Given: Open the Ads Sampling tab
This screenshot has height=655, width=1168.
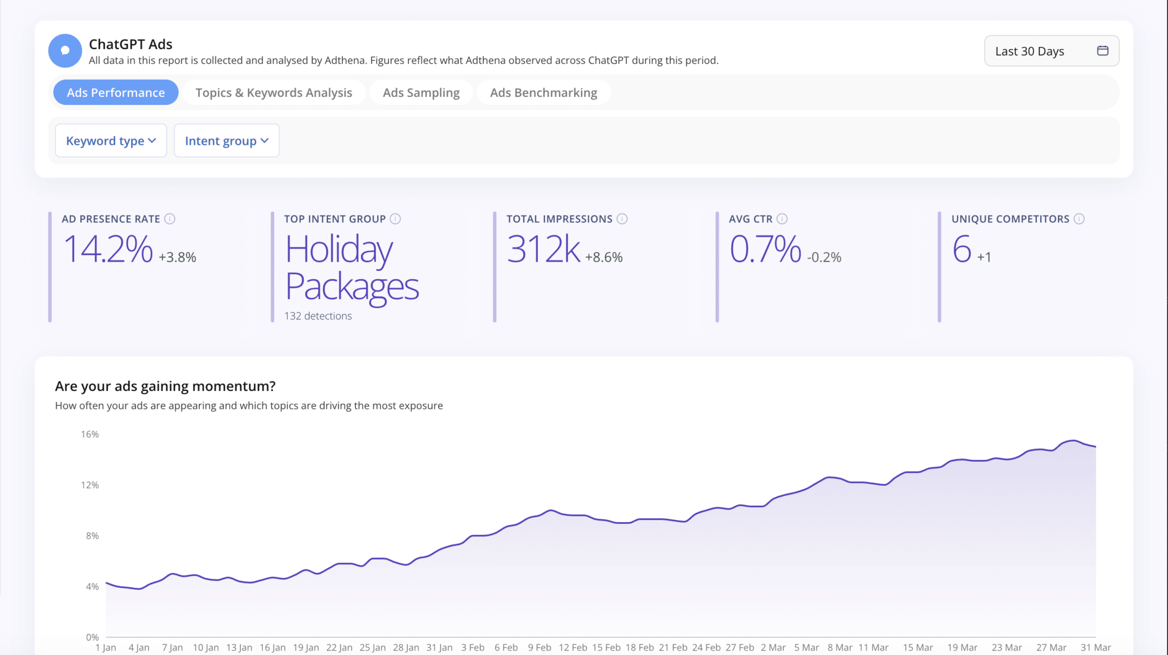Looking at the screenshot, I should (x=421, y=92).
